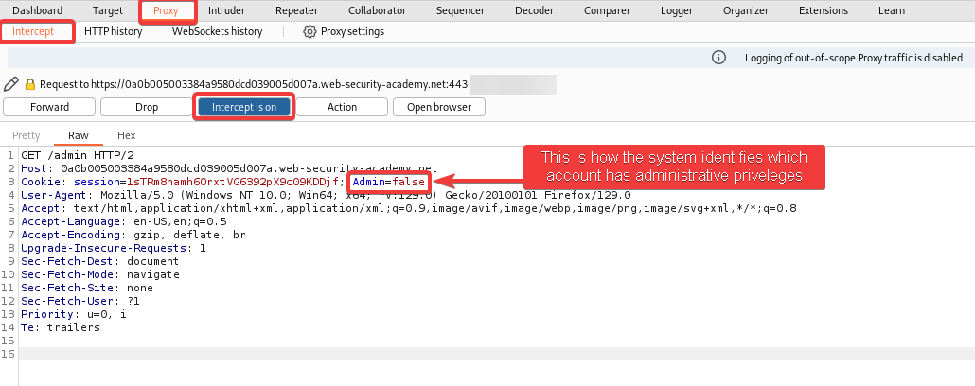Toggle the 'Intercept is on' button
This screenshot has width=975, height=386.
(244, 107)
